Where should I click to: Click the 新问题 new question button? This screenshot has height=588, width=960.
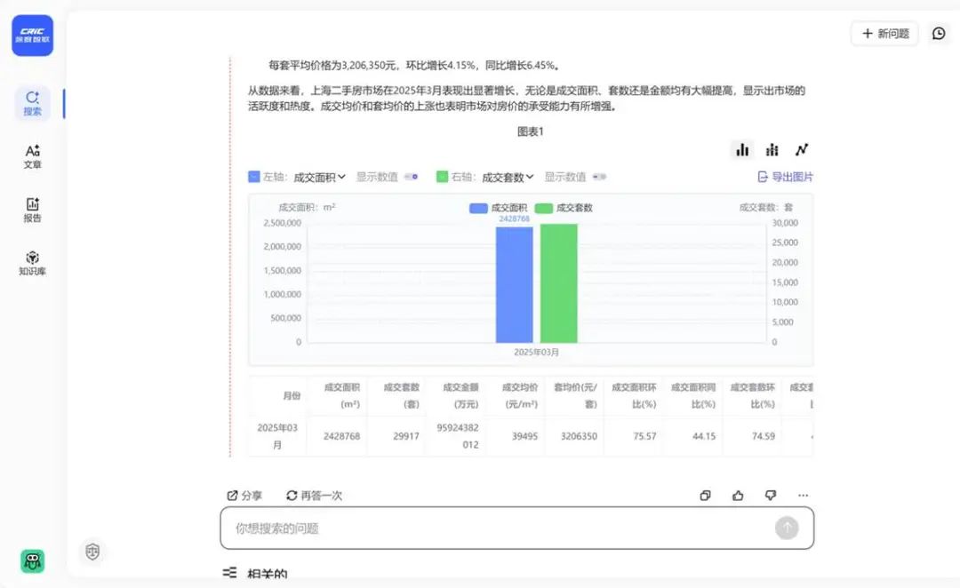pyautogui.click(x=885, y=33)
